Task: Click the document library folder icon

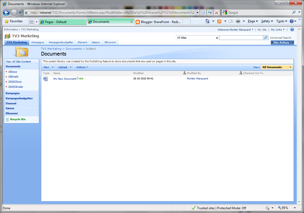Action: tap(22, 52)
